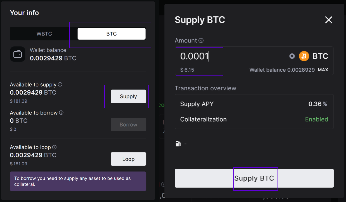Switch the asset toggle to WBTC
The image size is (346, 202).
coord(44,34)
